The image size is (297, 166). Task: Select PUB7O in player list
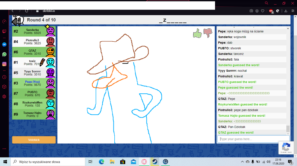[34, 93]
